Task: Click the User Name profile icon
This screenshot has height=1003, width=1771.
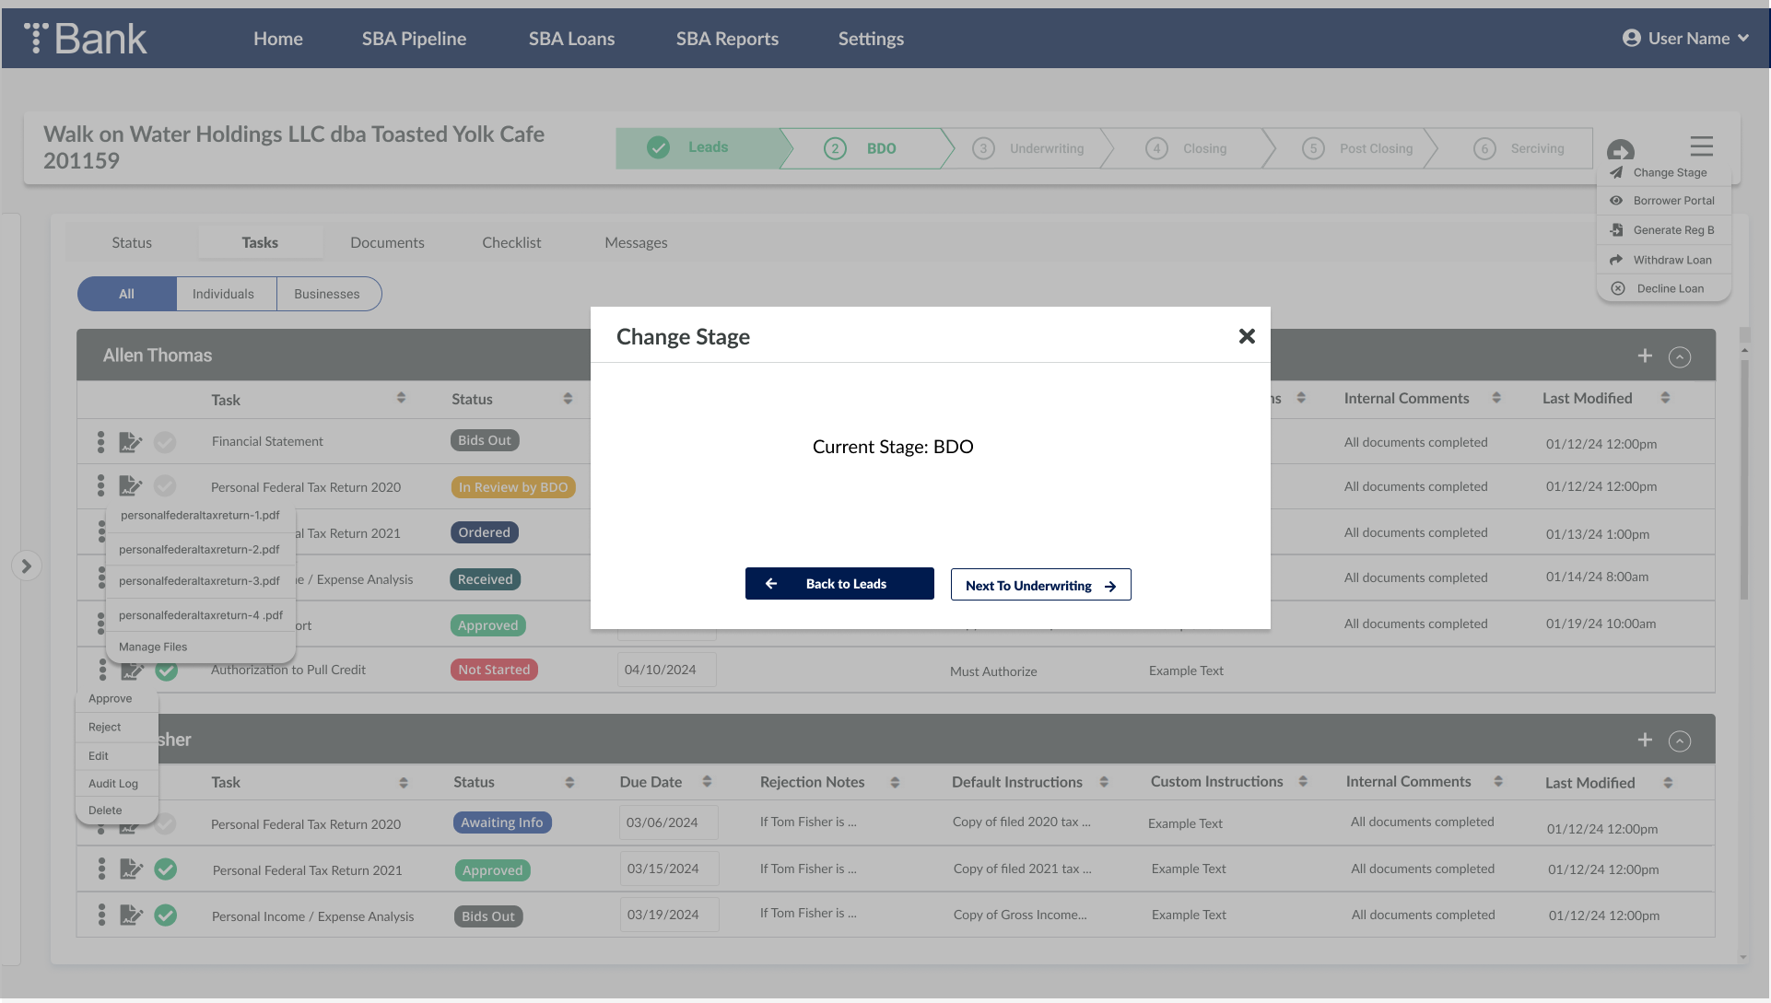Action: pos(1631,38)
